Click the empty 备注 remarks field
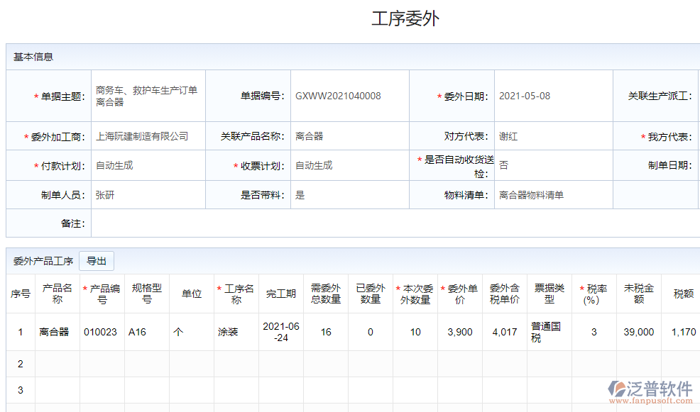The image size is (700, 412). 284,223
